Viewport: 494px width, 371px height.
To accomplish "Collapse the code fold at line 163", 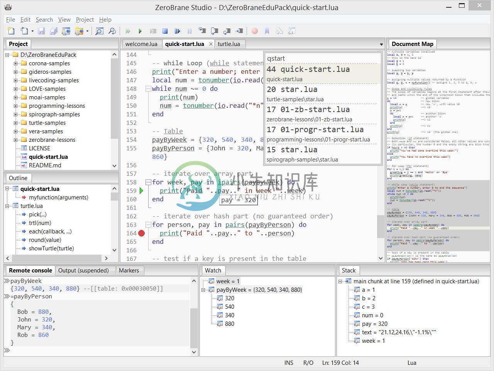I will coord(148,225).
